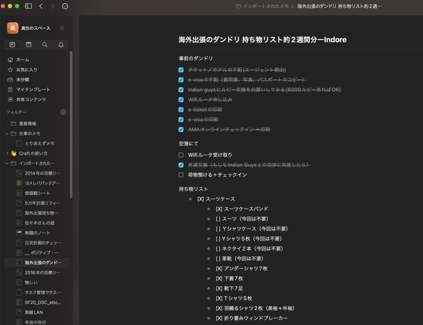Add new folder with plus icon

[x=63, y=112]
